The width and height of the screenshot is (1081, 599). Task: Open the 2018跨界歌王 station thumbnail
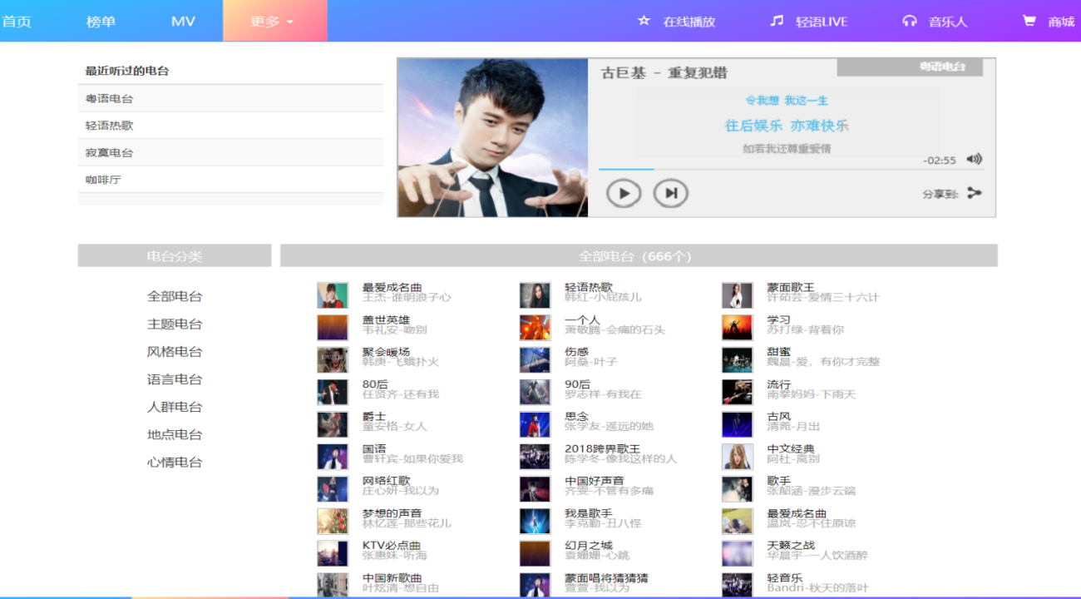[535, 457]
